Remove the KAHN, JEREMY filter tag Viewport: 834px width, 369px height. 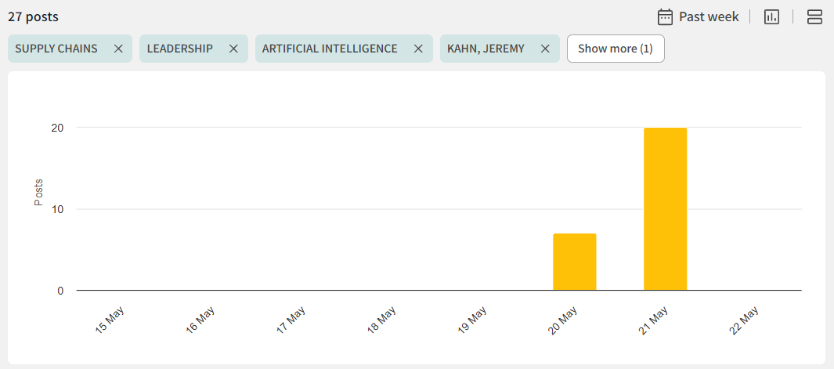pyautogui.click(x=545, y=49)
